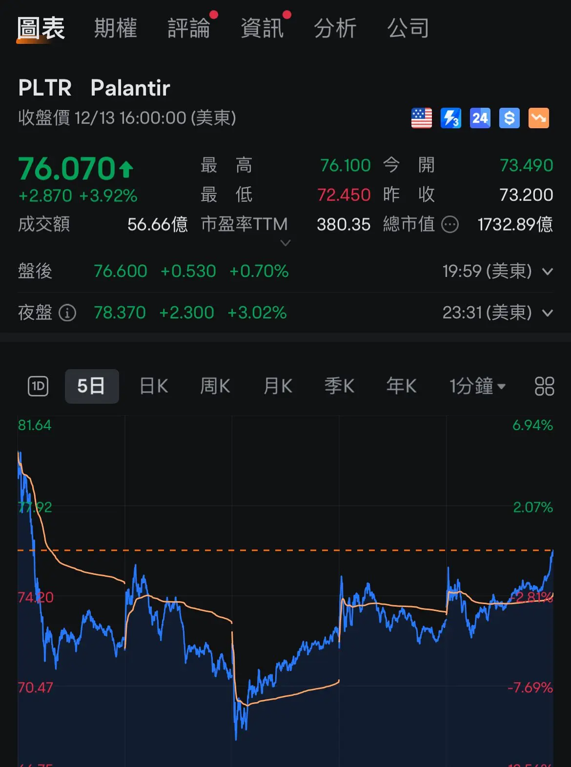571x767 pixels.
Task: Expand the 市盈率TTM dropdown chevron
Action: (x=285, y=242)
